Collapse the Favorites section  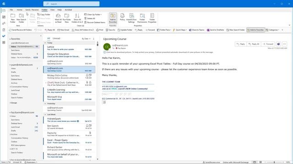(x=10, y=39)
